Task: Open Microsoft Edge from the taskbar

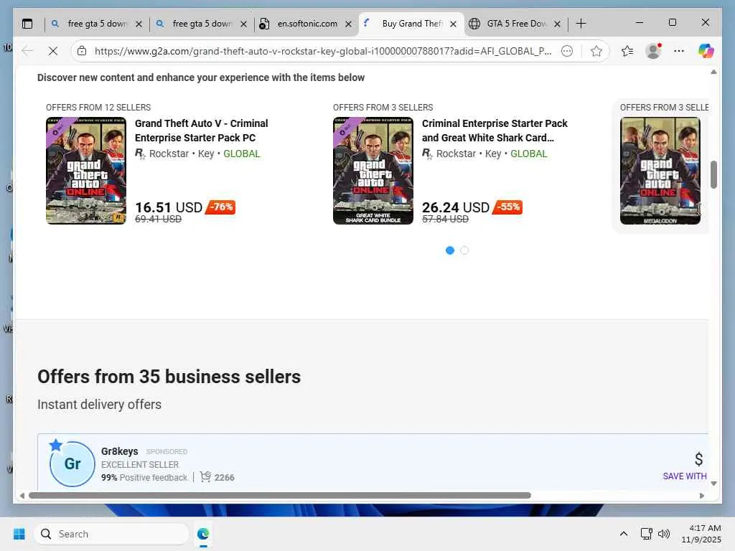Action: 203,534
